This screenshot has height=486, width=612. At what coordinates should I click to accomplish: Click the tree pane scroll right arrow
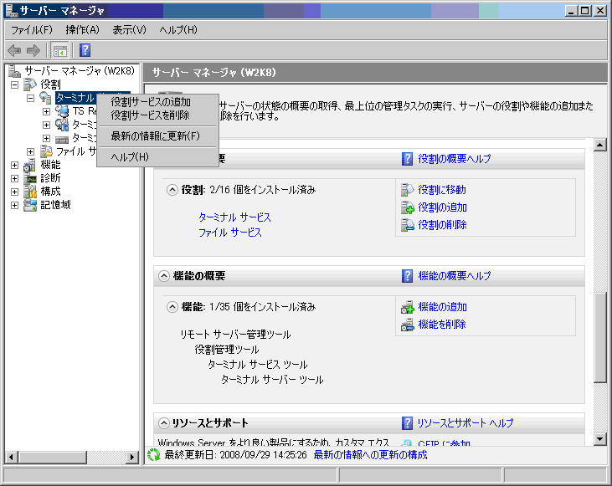tap(132, 457)
